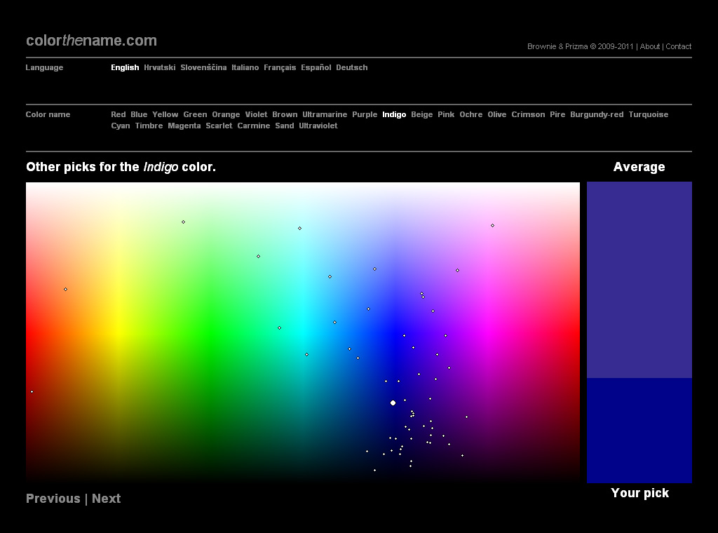Open the Contact link
This screenshot has width=718, height=533.
678,47
